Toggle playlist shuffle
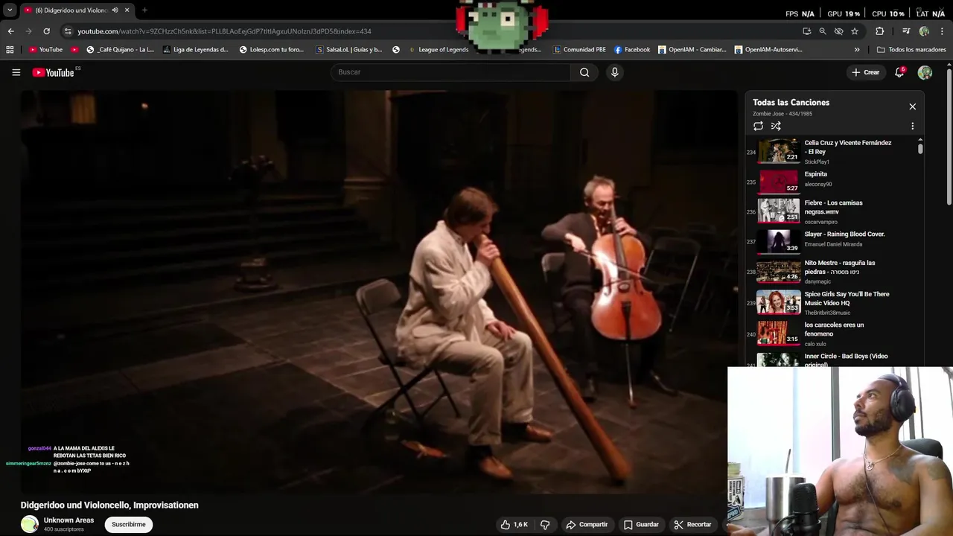The image size is (953, 536). pyautogui.click(x=776, y=126)
